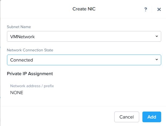Click blank space right of Private IP Assignment
166x126 pixels.
(107, 74)
